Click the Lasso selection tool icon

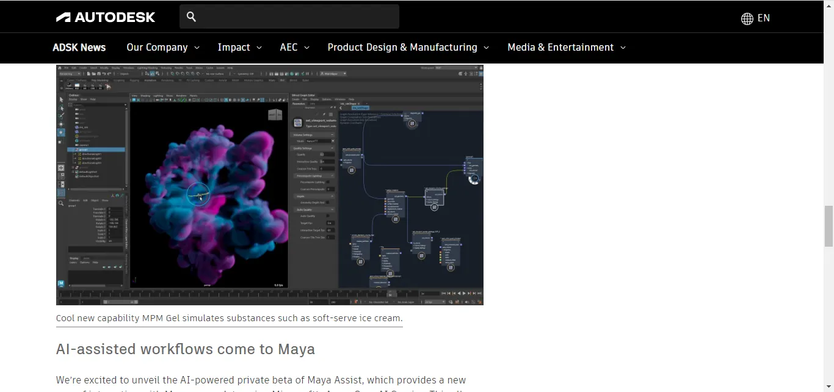click(x=61, y=109)
